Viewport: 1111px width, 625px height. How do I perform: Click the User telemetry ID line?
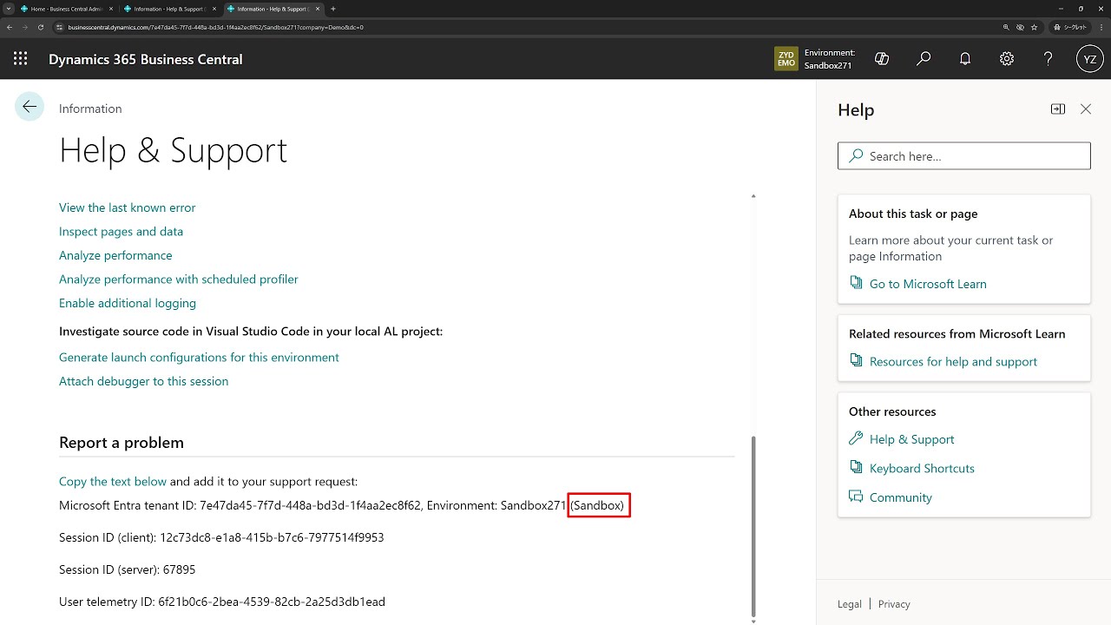coord(222,602)
